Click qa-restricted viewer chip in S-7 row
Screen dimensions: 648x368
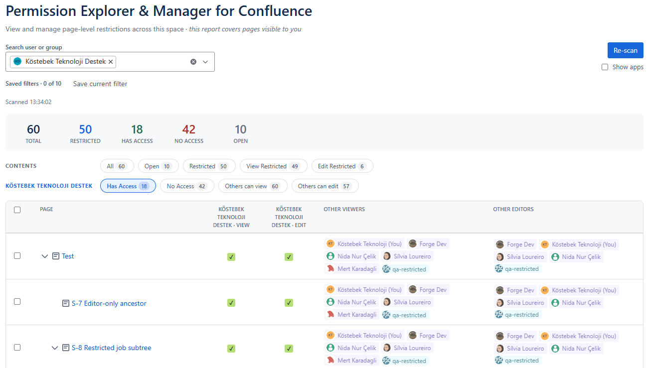(x=405, y=315)
